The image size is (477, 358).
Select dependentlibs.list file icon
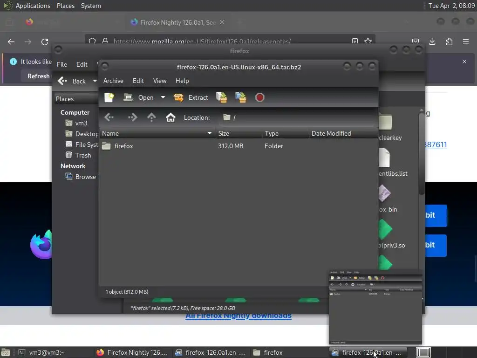point(384,158)
